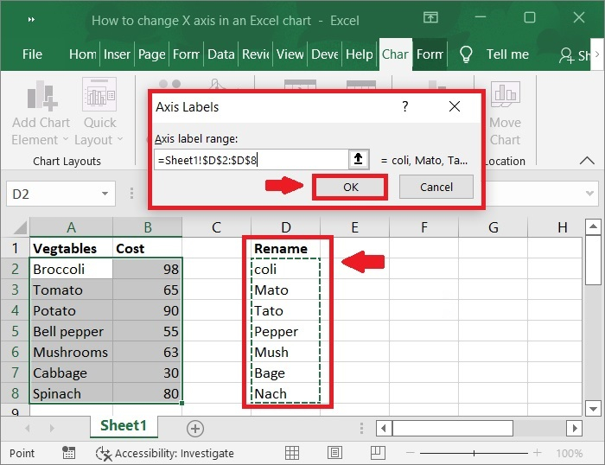Click cell containing Cabbage
Screen dimensions: 605x465
[72, 373]
